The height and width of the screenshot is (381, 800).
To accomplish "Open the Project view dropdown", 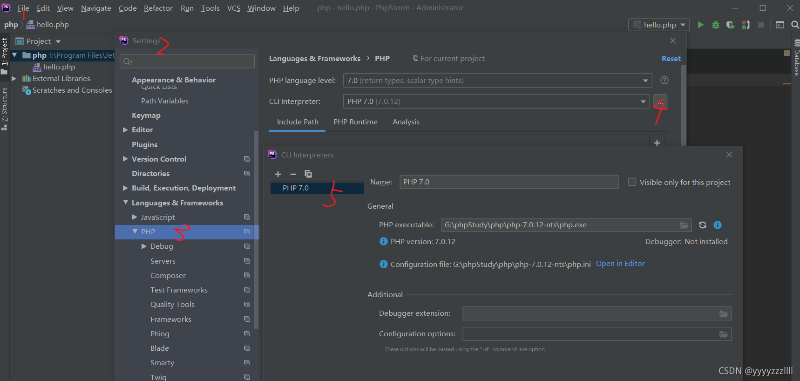I will (x=58, y=41).
